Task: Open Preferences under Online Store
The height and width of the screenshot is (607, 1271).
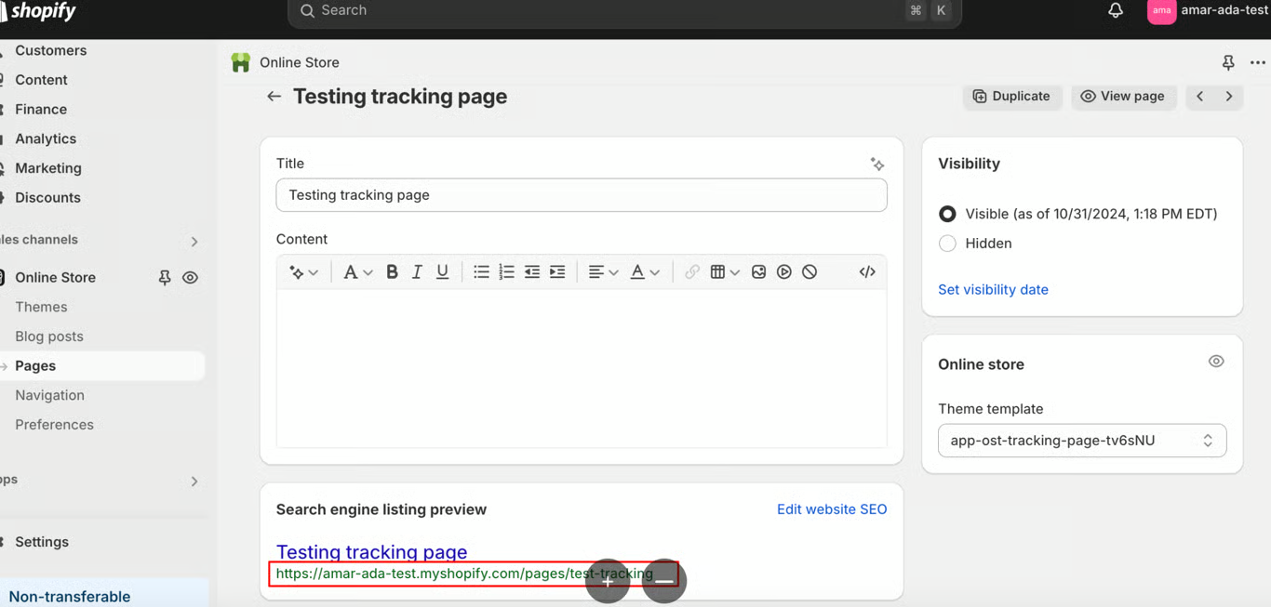Action: 54,425
